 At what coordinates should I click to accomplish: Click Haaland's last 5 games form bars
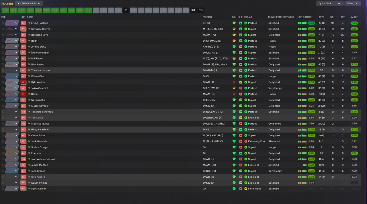302,23
